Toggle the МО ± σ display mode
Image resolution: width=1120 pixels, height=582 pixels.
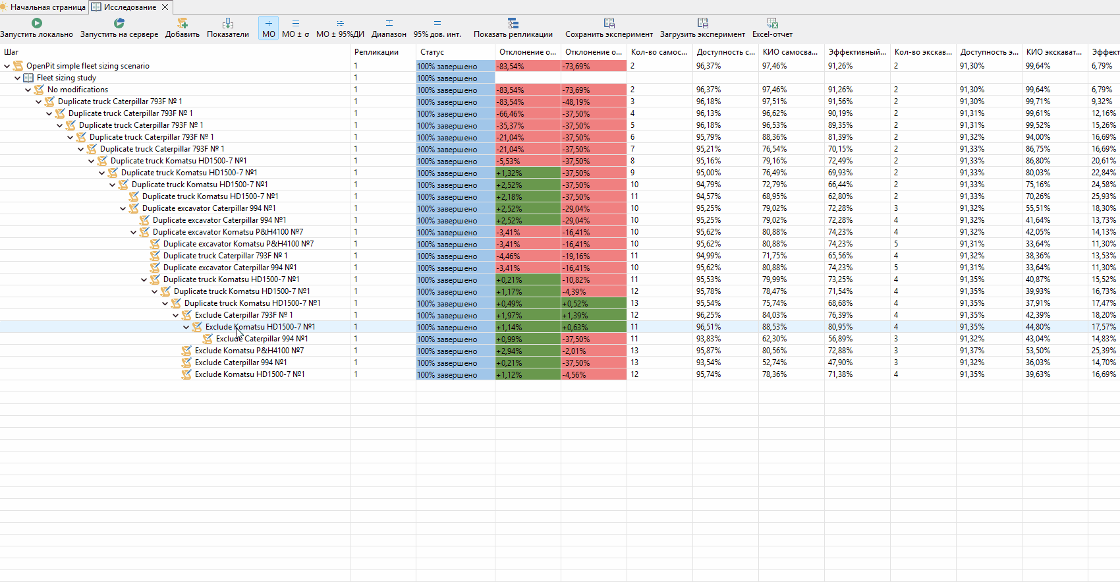295,28
